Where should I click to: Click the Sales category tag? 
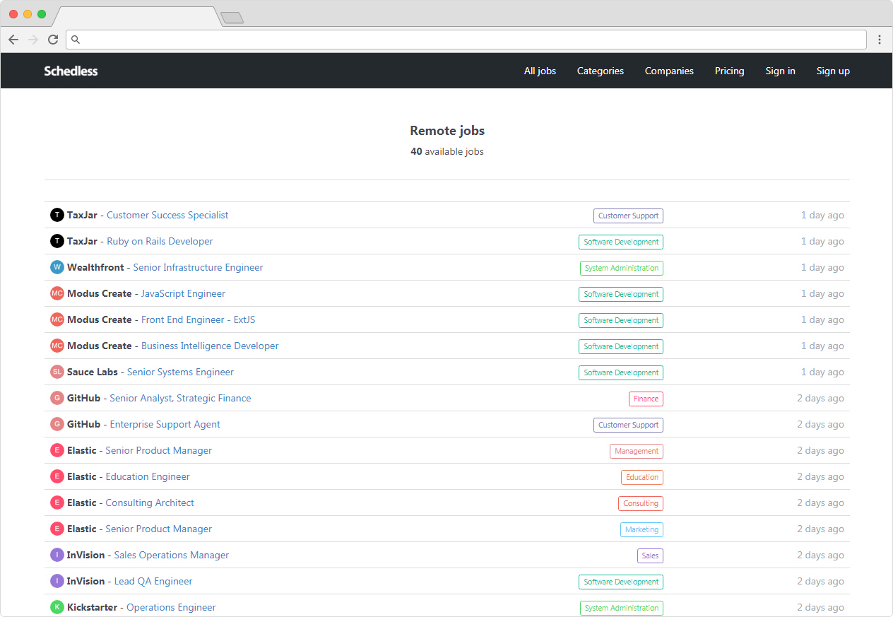pyautogui.click(x=650, y=556)
